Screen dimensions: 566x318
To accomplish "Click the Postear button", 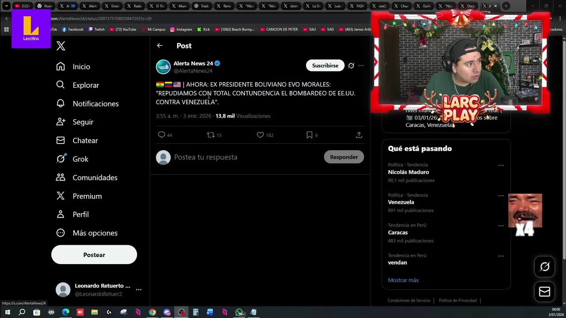I will pos(94,255).
